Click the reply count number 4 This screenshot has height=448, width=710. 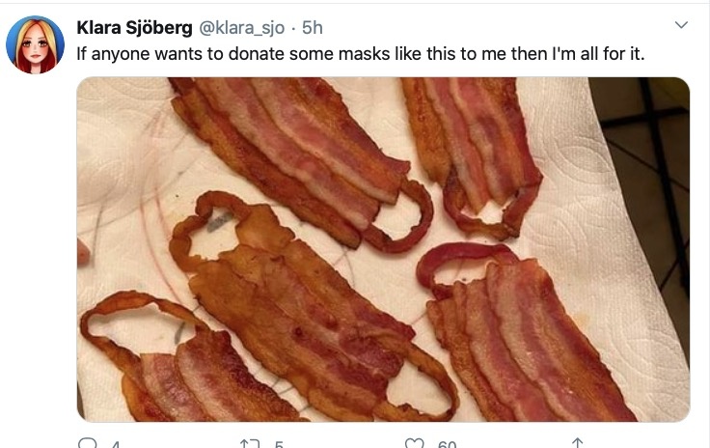click(x=116, y=444)
